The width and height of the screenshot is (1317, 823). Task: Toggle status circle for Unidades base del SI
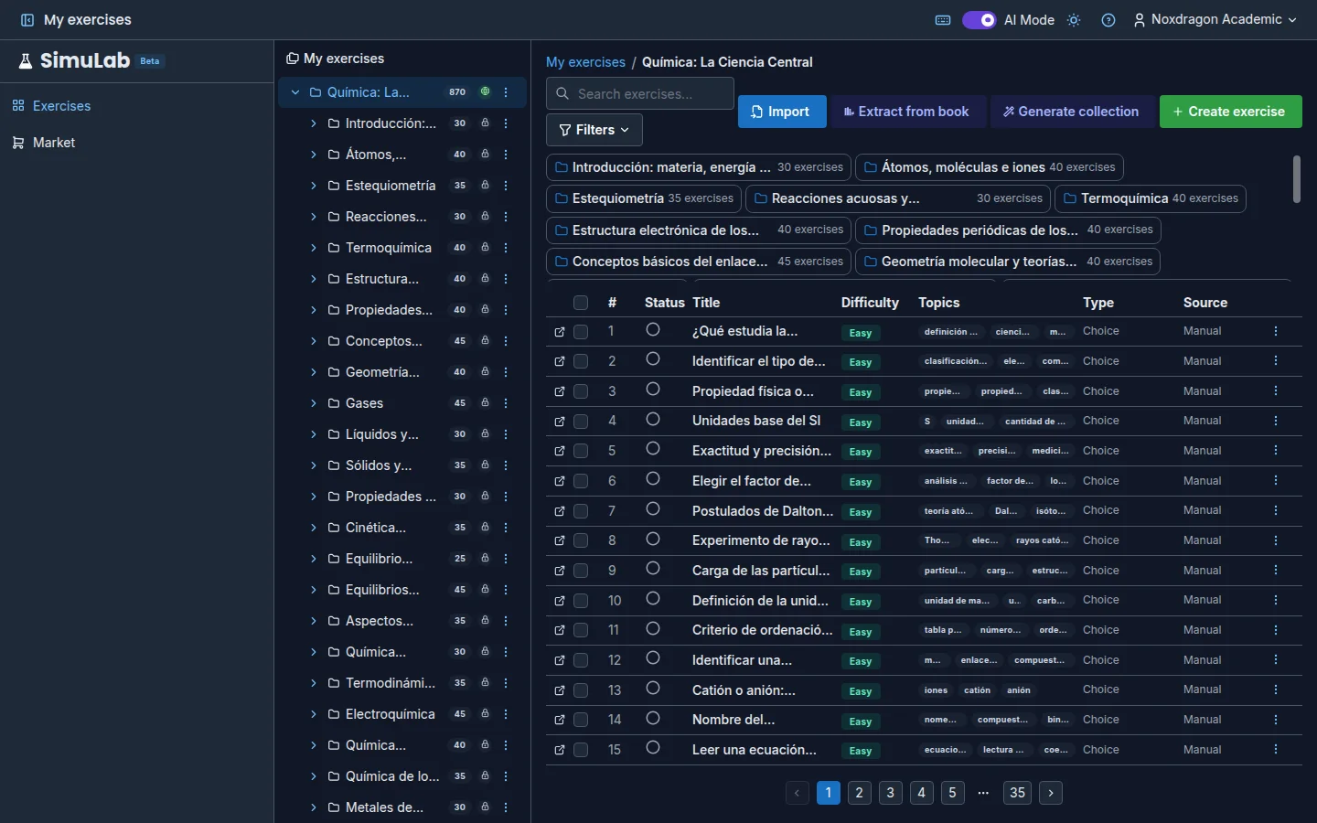pos(653,420)
